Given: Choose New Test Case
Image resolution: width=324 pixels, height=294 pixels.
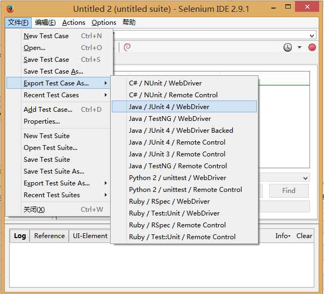Looking at the screenshot, I should coord(60,36).
